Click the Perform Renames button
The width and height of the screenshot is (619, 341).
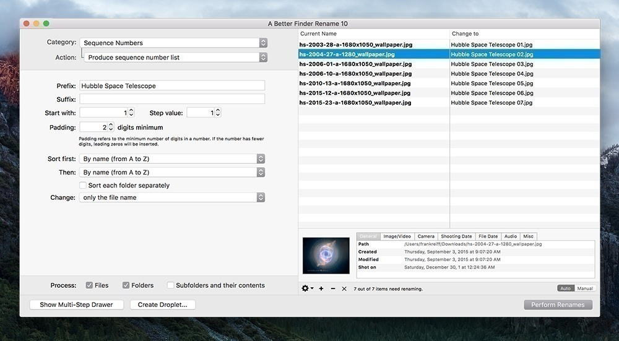(558, 304)
